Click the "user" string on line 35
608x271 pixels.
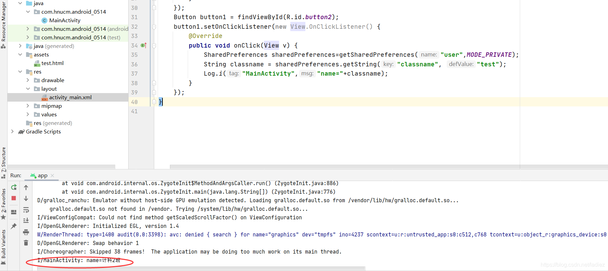(452, 55)
